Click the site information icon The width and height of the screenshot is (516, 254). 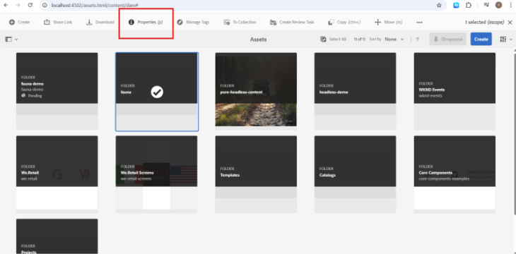click(x=45, y=5)
